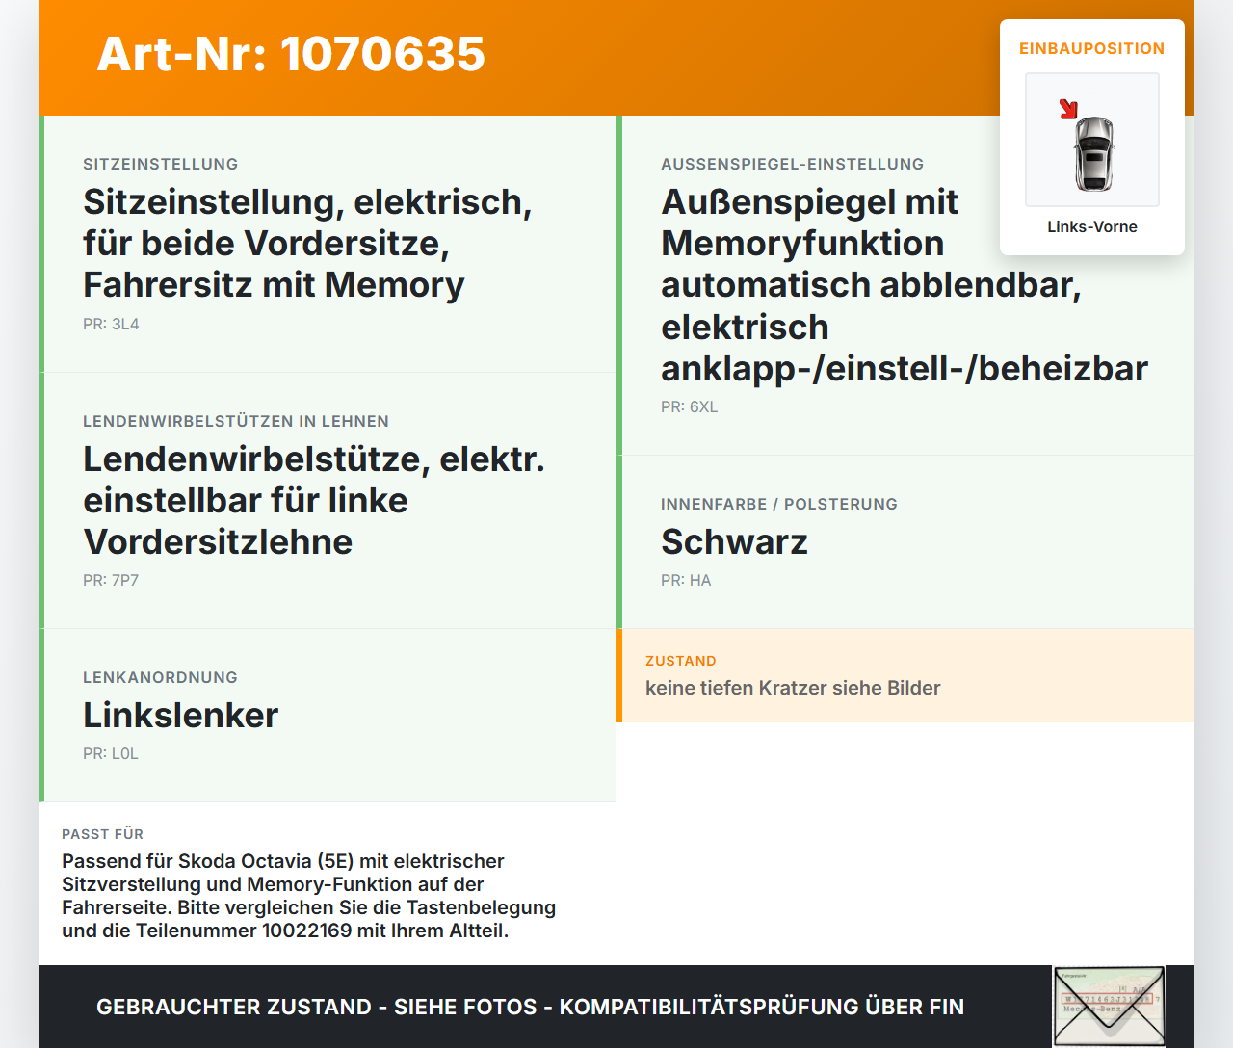The image size is (1233, 1049).
Task: Select the Lendenwirbelstütze, elektr. einstellbar text
Action: click(314, 500)
